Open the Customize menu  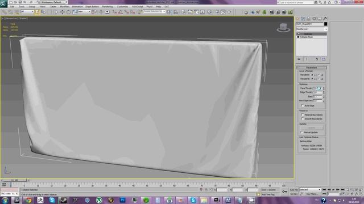click(x=122, y=7)
